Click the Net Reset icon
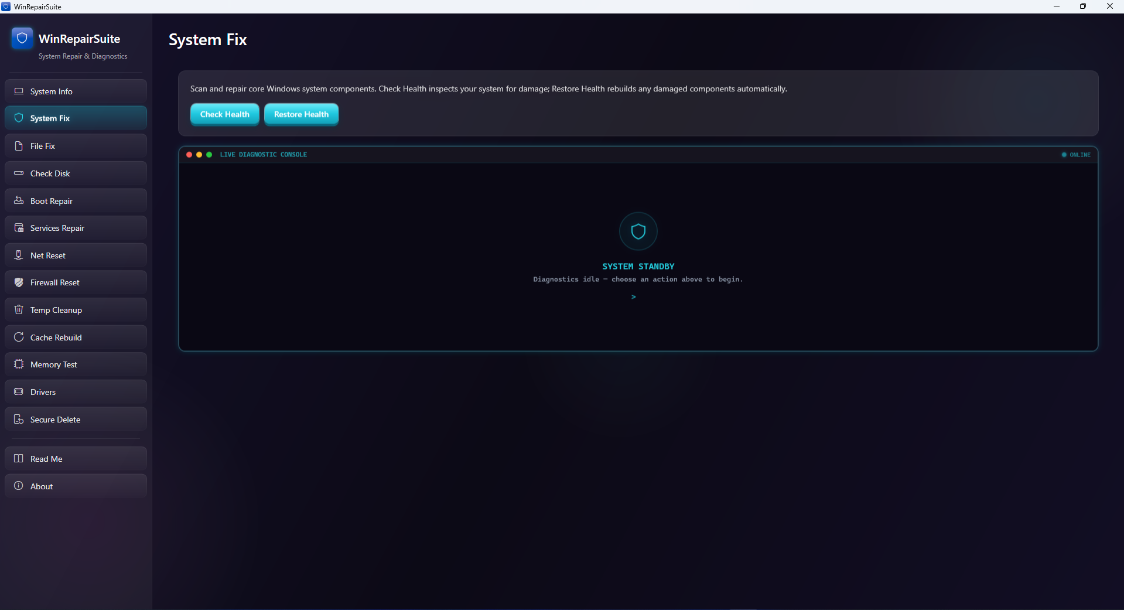The image size is (1124, 610). point(19,255)
